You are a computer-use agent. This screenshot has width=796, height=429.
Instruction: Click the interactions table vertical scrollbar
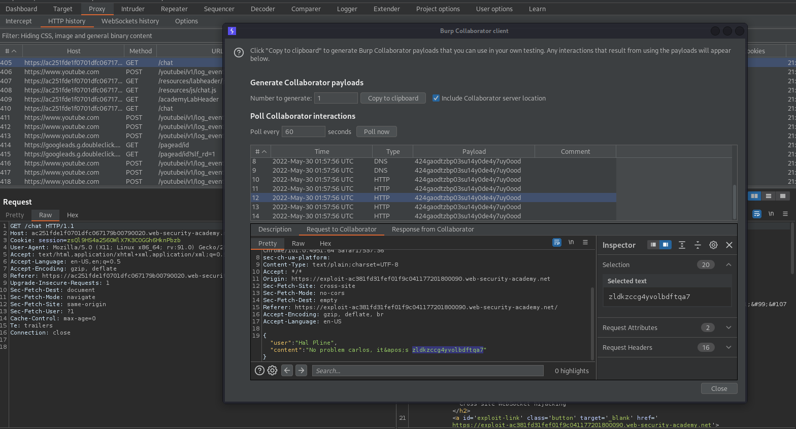[x=734, y=202]
